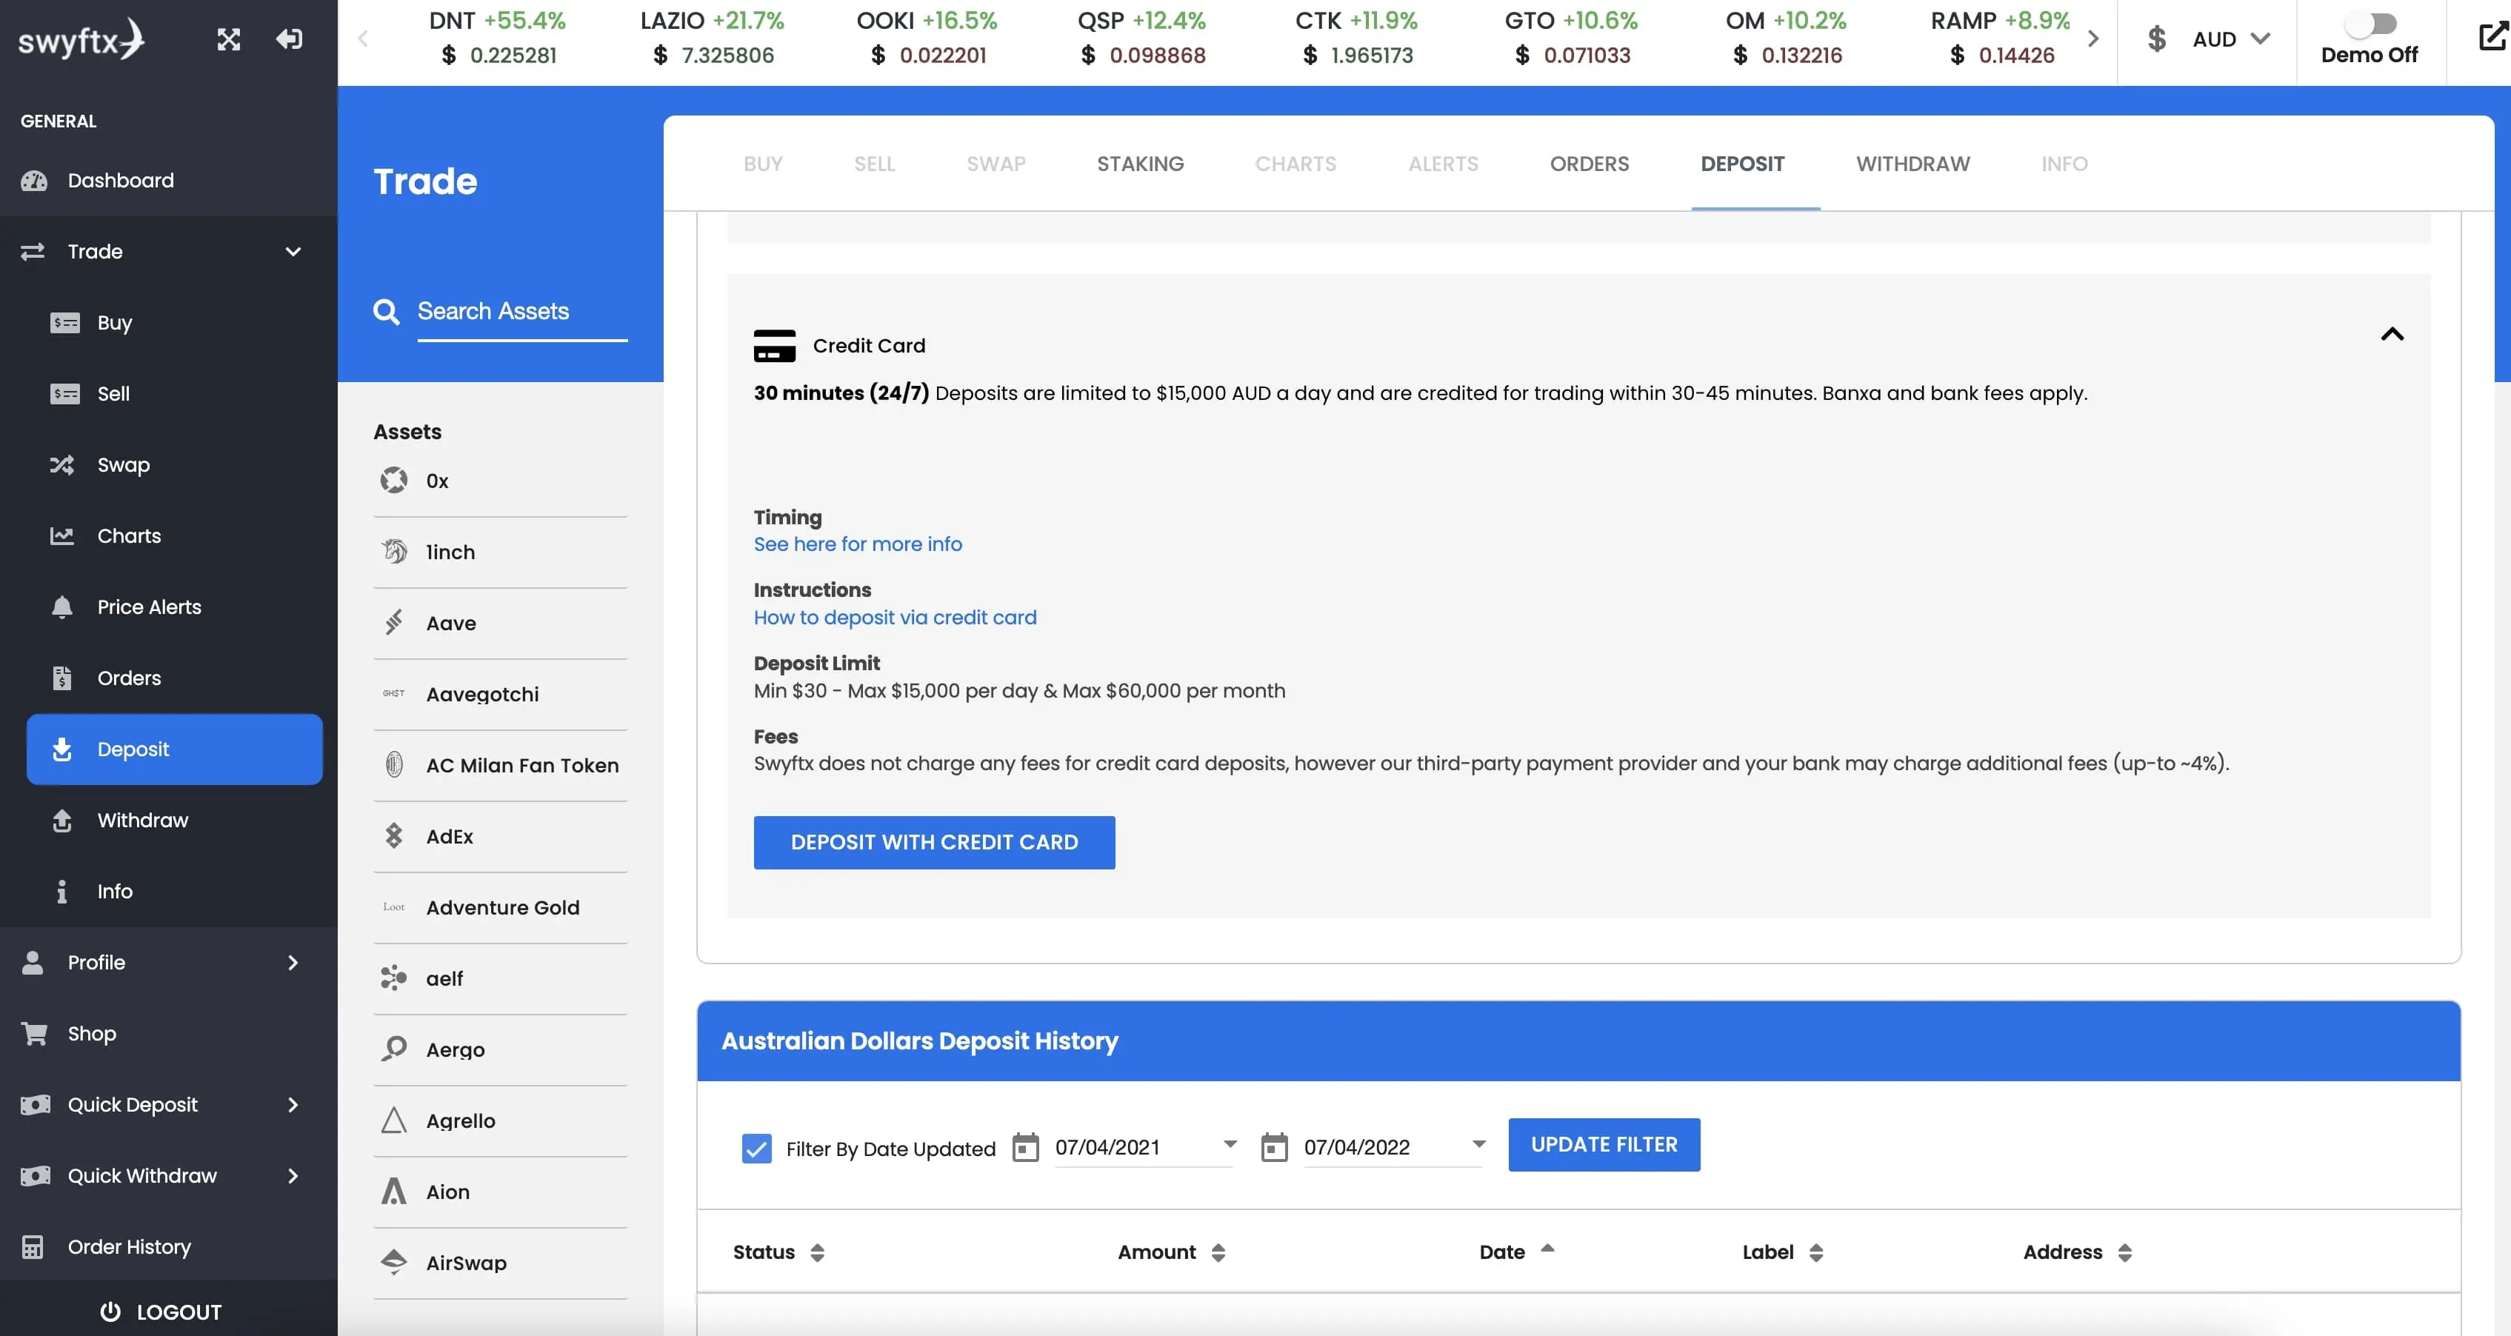The height and width of the screenshot is (1336, 2511).
Task: Select the 0x asset
Action: pyautogui.click(x=500, y=481)
